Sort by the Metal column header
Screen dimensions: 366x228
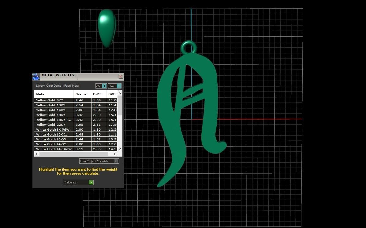pyautogui.click(x=54, y=94)
